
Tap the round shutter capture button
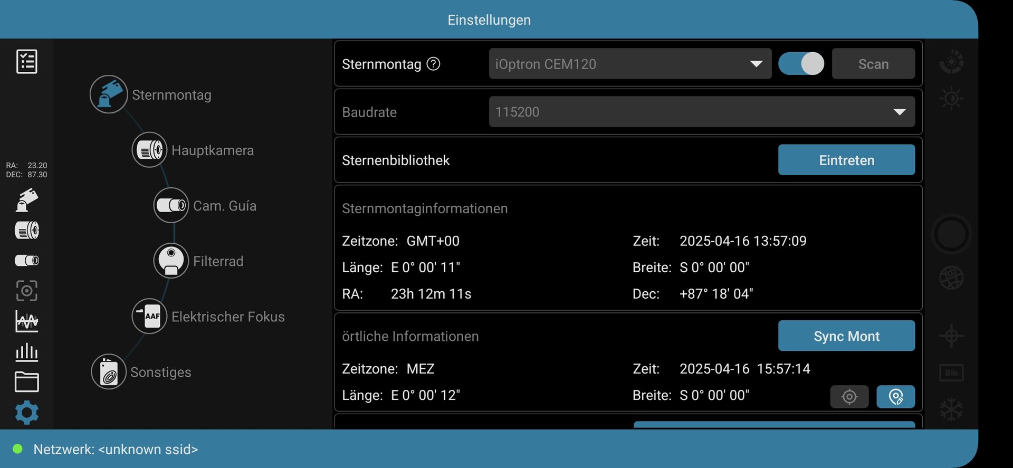951,234
